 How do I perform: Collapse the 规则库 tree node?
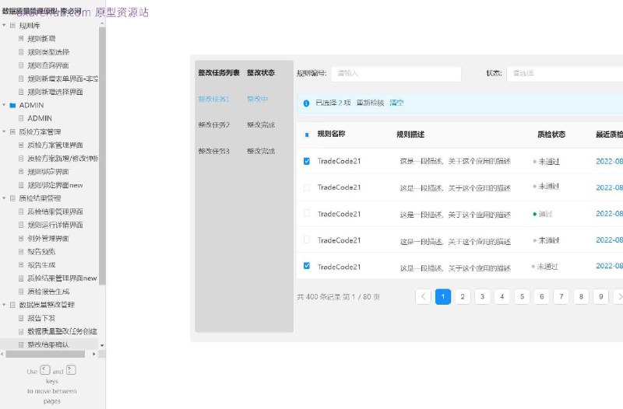(4, 26)
